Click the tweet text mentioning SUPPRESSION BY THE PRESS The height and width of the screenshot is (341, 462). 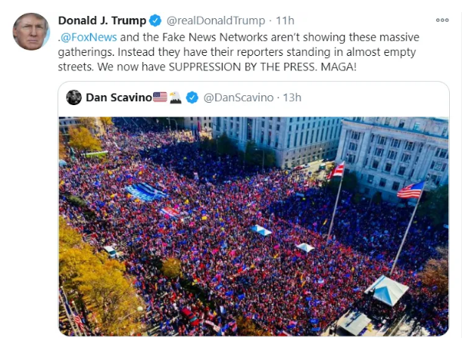pyautogui.click(x=239, y=52)
